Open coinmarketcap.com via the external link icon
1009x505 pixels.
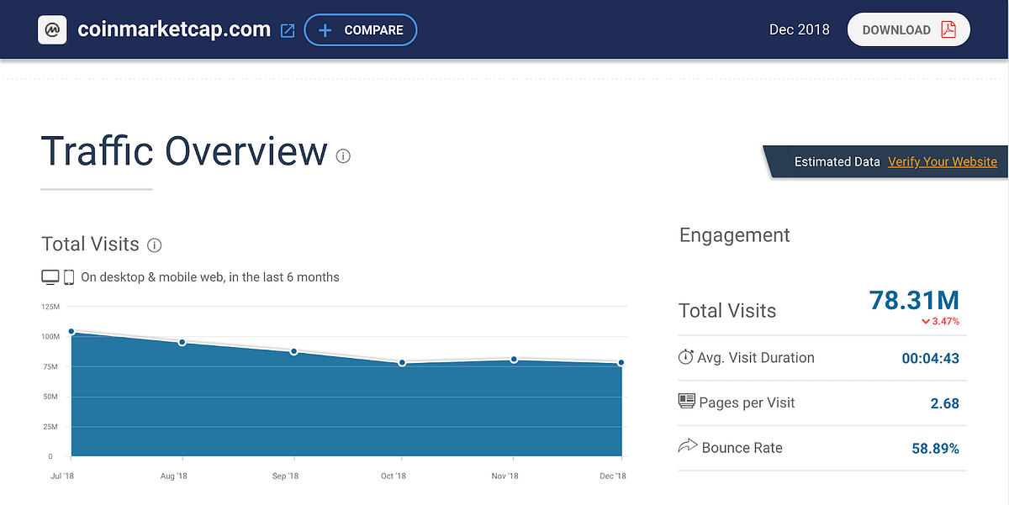(287, 29)
